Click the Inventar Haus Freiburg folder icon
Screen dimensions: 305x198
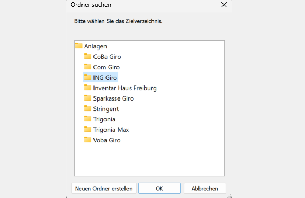pos(88,88)
